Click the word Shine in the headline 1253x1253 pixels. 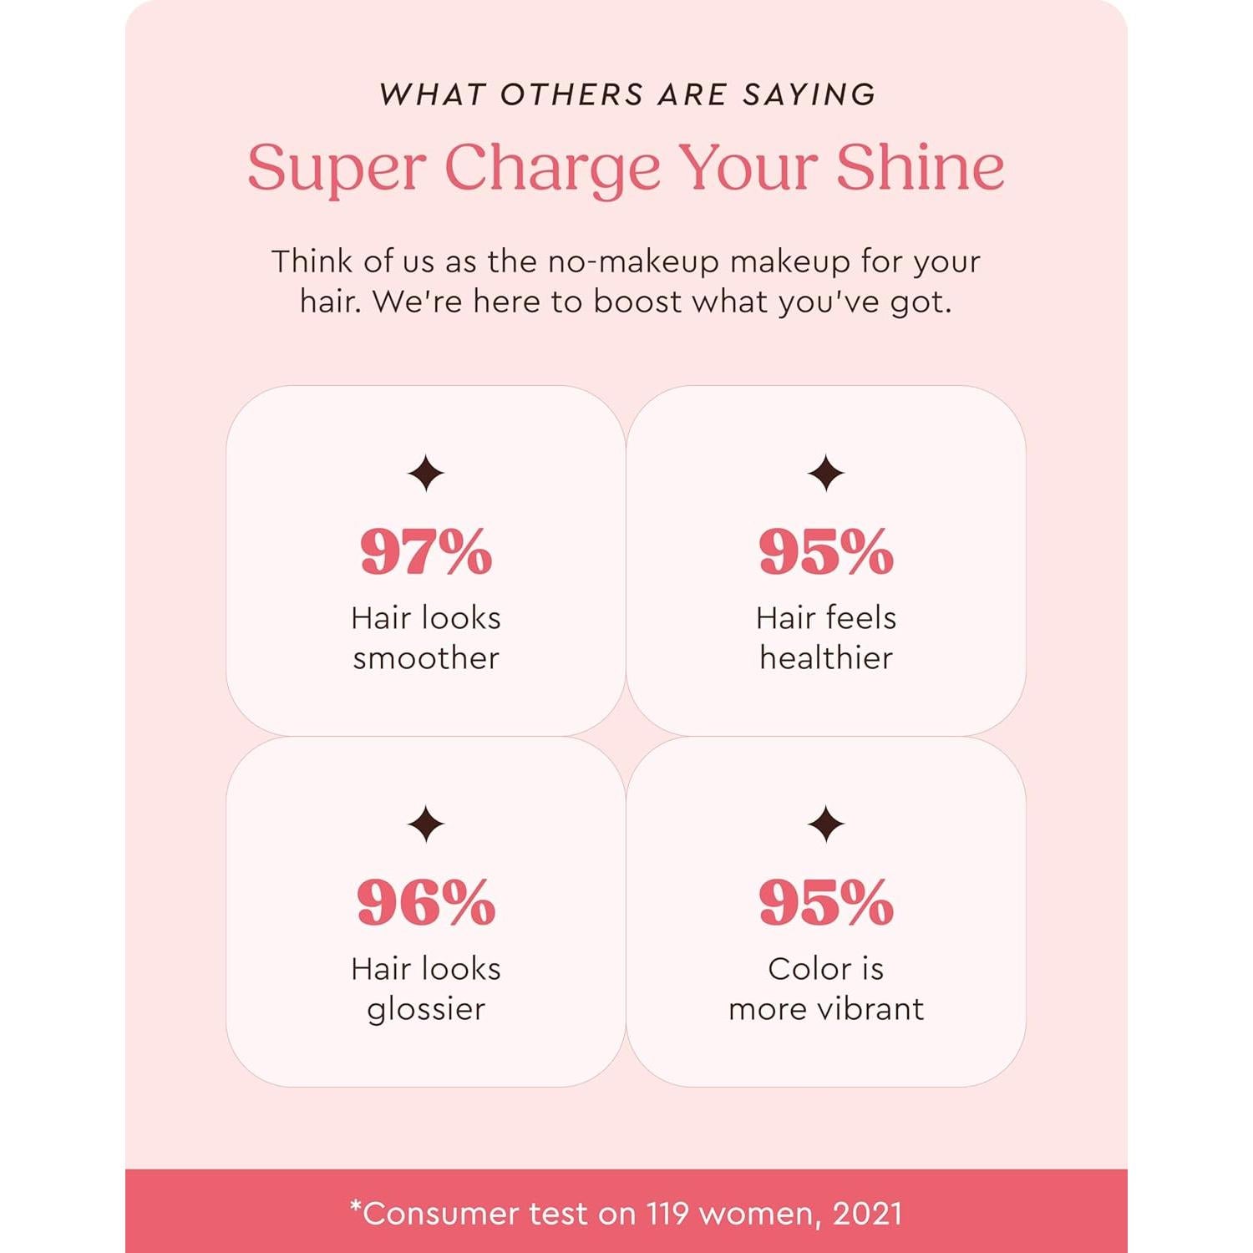tap(920, 168)
